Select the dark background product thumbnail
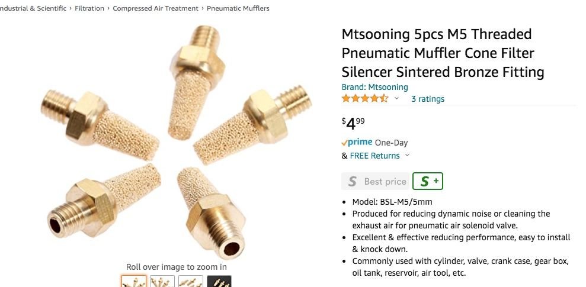The image size is (586, 287). [219, 281]
